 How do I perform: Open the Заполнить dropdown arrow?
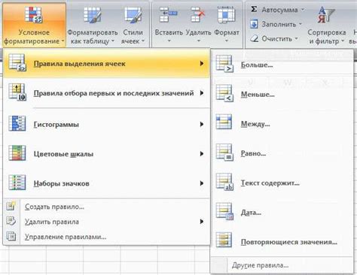point(301,24)
